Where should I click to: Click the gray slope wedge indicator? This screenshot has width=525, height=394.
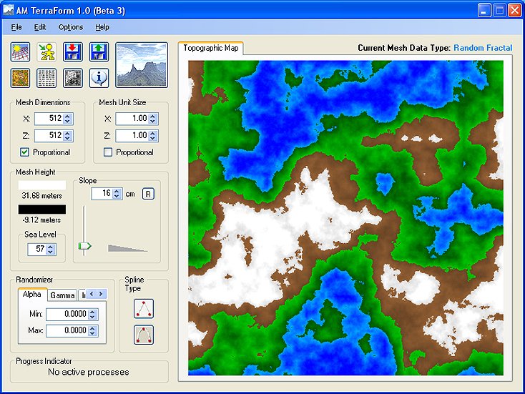point(127,248)
